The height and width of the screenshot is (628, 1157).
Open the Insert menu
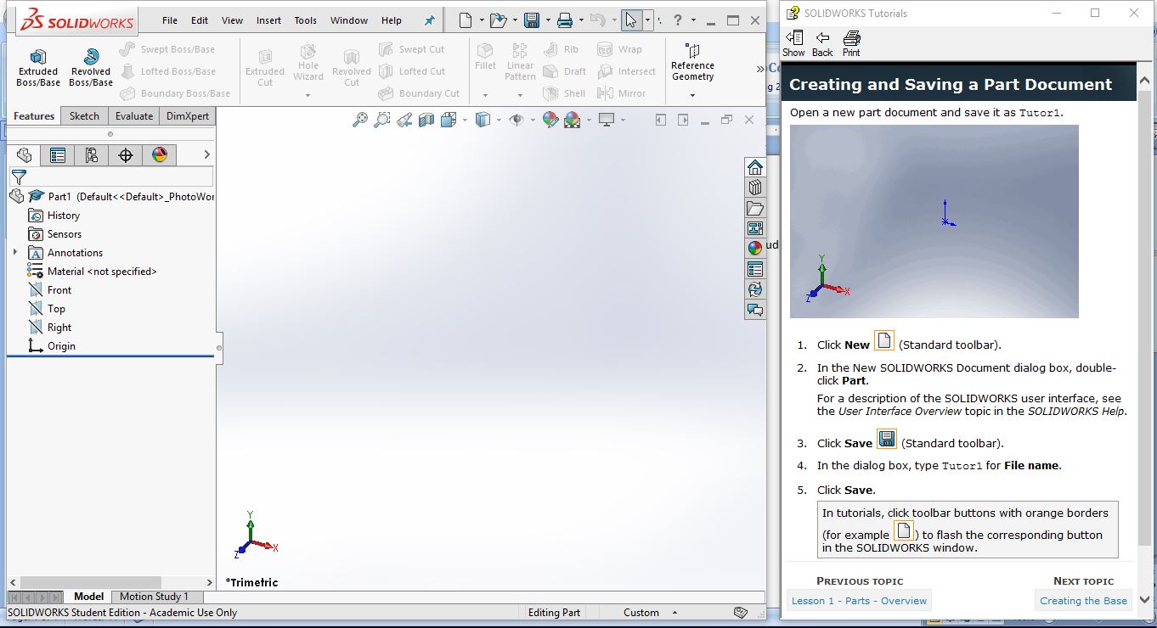coord(268,20)
